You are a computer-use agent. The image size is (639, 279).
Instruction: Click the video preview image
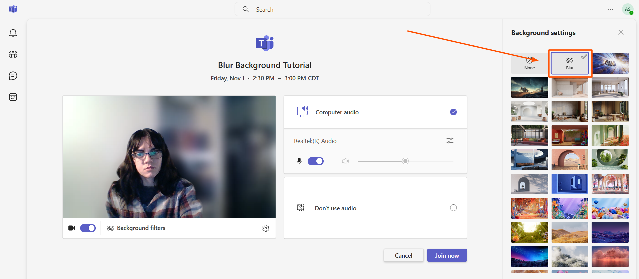(x=169, y=157)
